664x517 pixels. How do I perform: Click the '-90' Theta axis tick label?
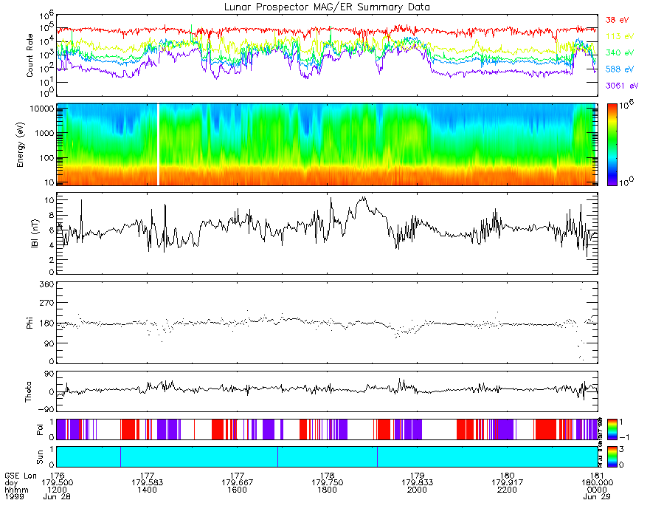click(45, 409)
